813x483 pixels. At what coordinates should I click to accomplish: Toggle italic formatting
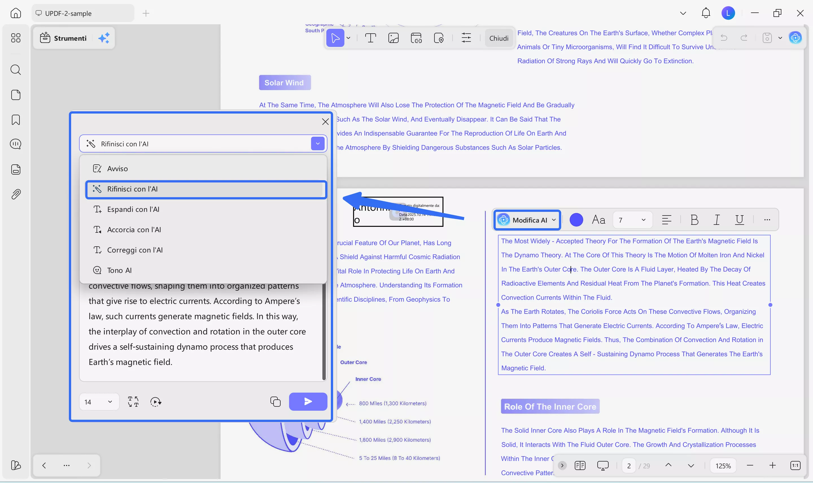pyautogui.click(x=716, y=220)
